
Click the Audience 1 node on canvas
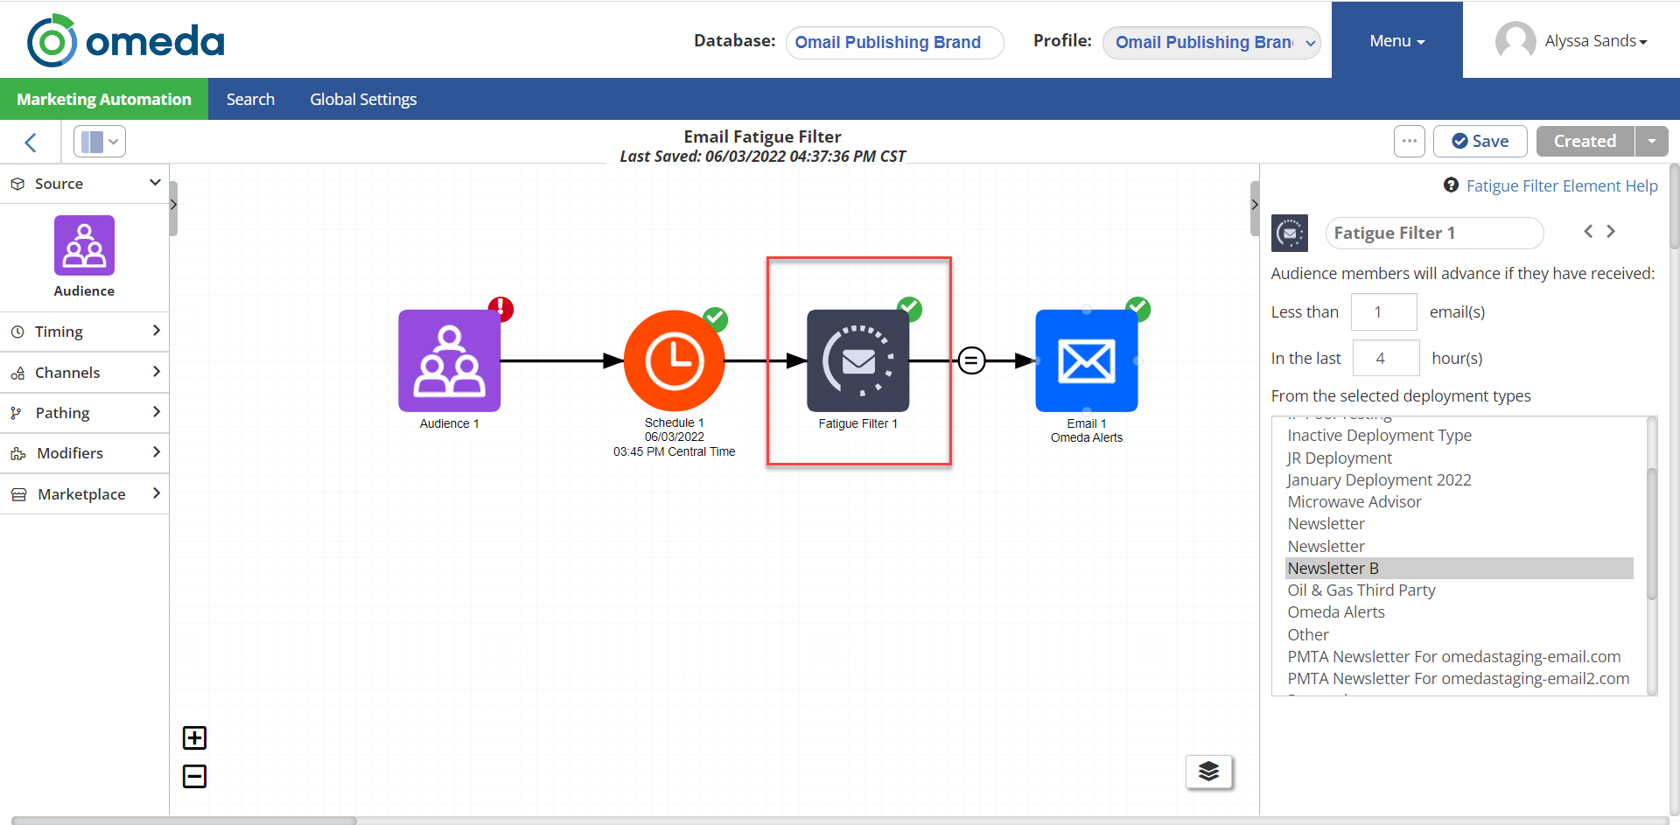[449, 360]
